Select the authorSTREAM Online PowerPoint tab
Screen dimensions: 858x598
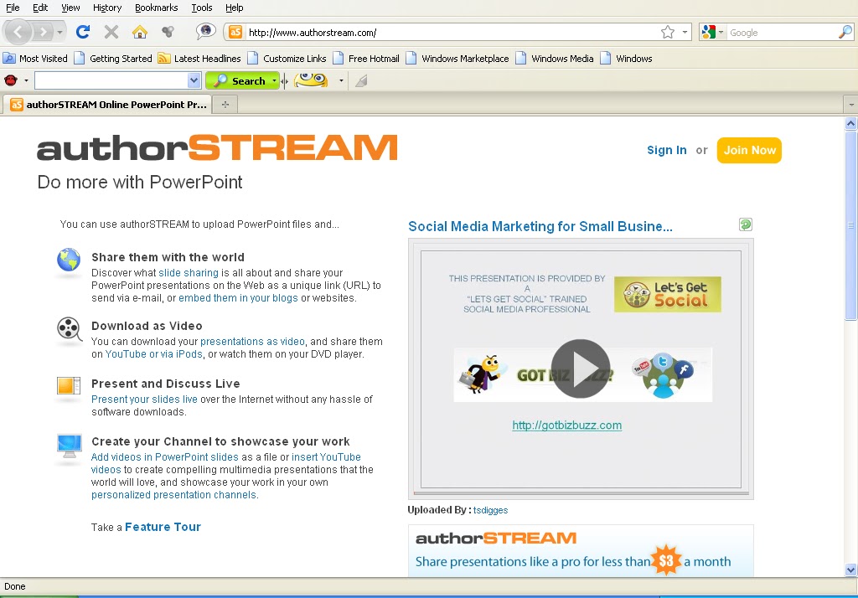108,104
